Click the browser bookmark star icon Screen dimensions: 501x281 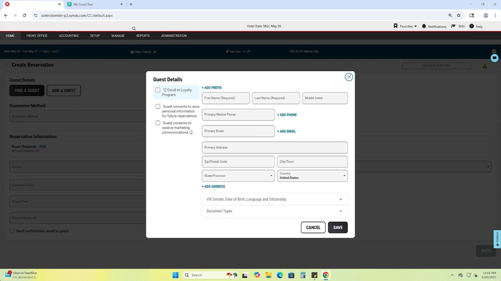[459, 16]
